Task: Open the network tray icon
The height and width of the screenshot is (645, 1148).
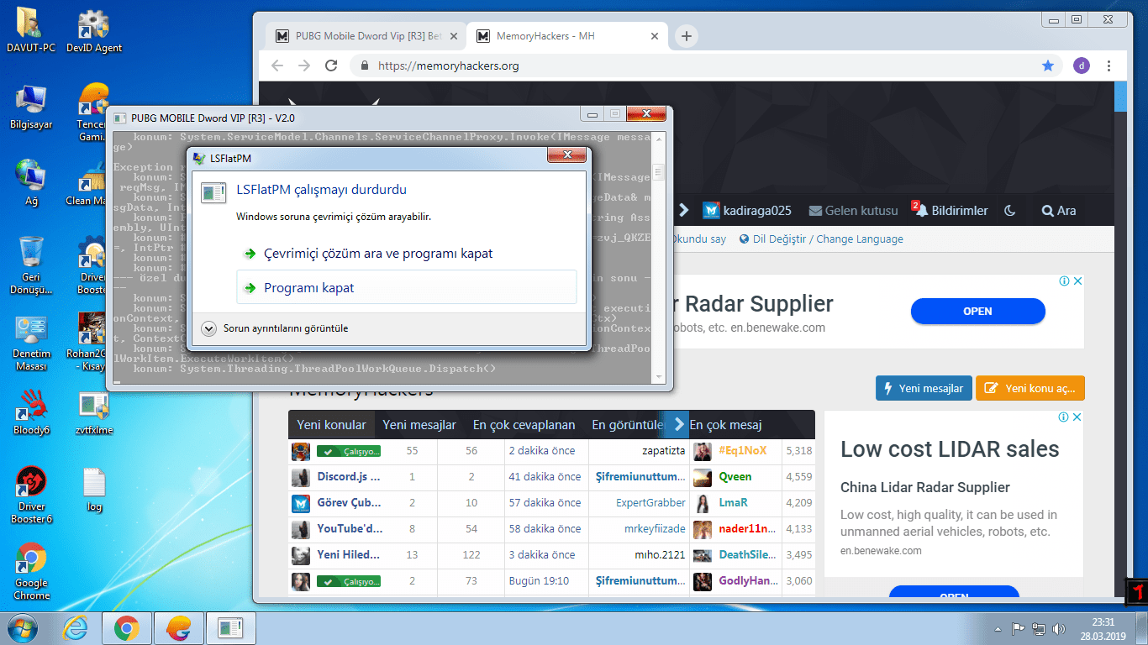Action: [x=1039, y=628]
